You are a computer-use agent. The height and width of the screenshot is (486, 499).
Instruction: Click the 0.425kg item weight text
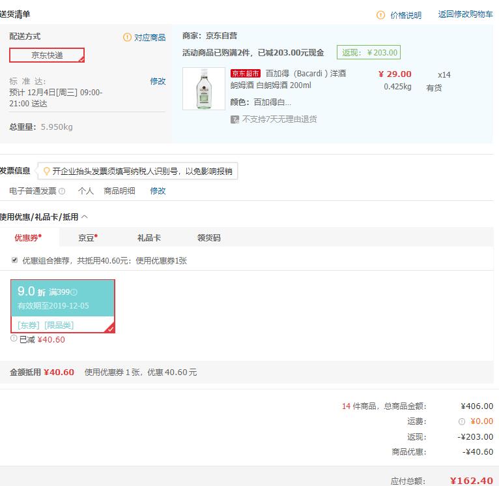(x=397, y=87)
